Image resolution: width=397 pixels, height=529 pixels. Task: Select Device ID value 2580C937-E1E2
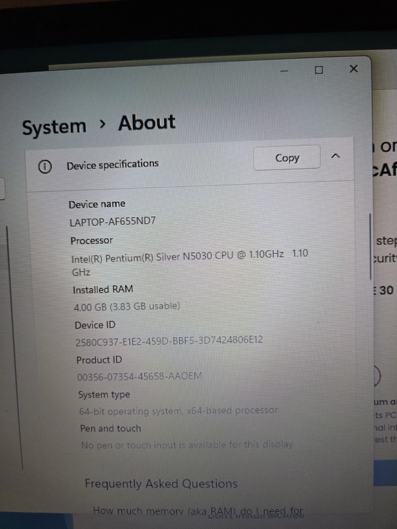pos(169,341)
